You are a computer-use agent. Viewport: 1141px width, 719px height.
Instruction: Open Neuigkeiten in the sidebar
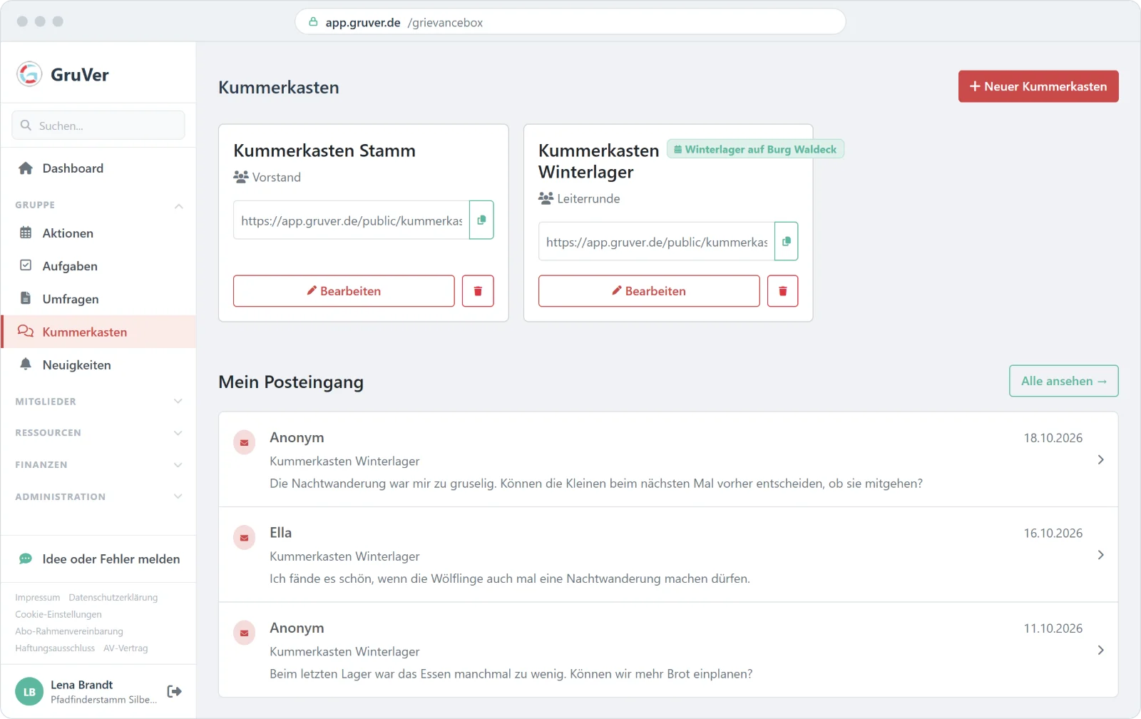coord(98,364)
